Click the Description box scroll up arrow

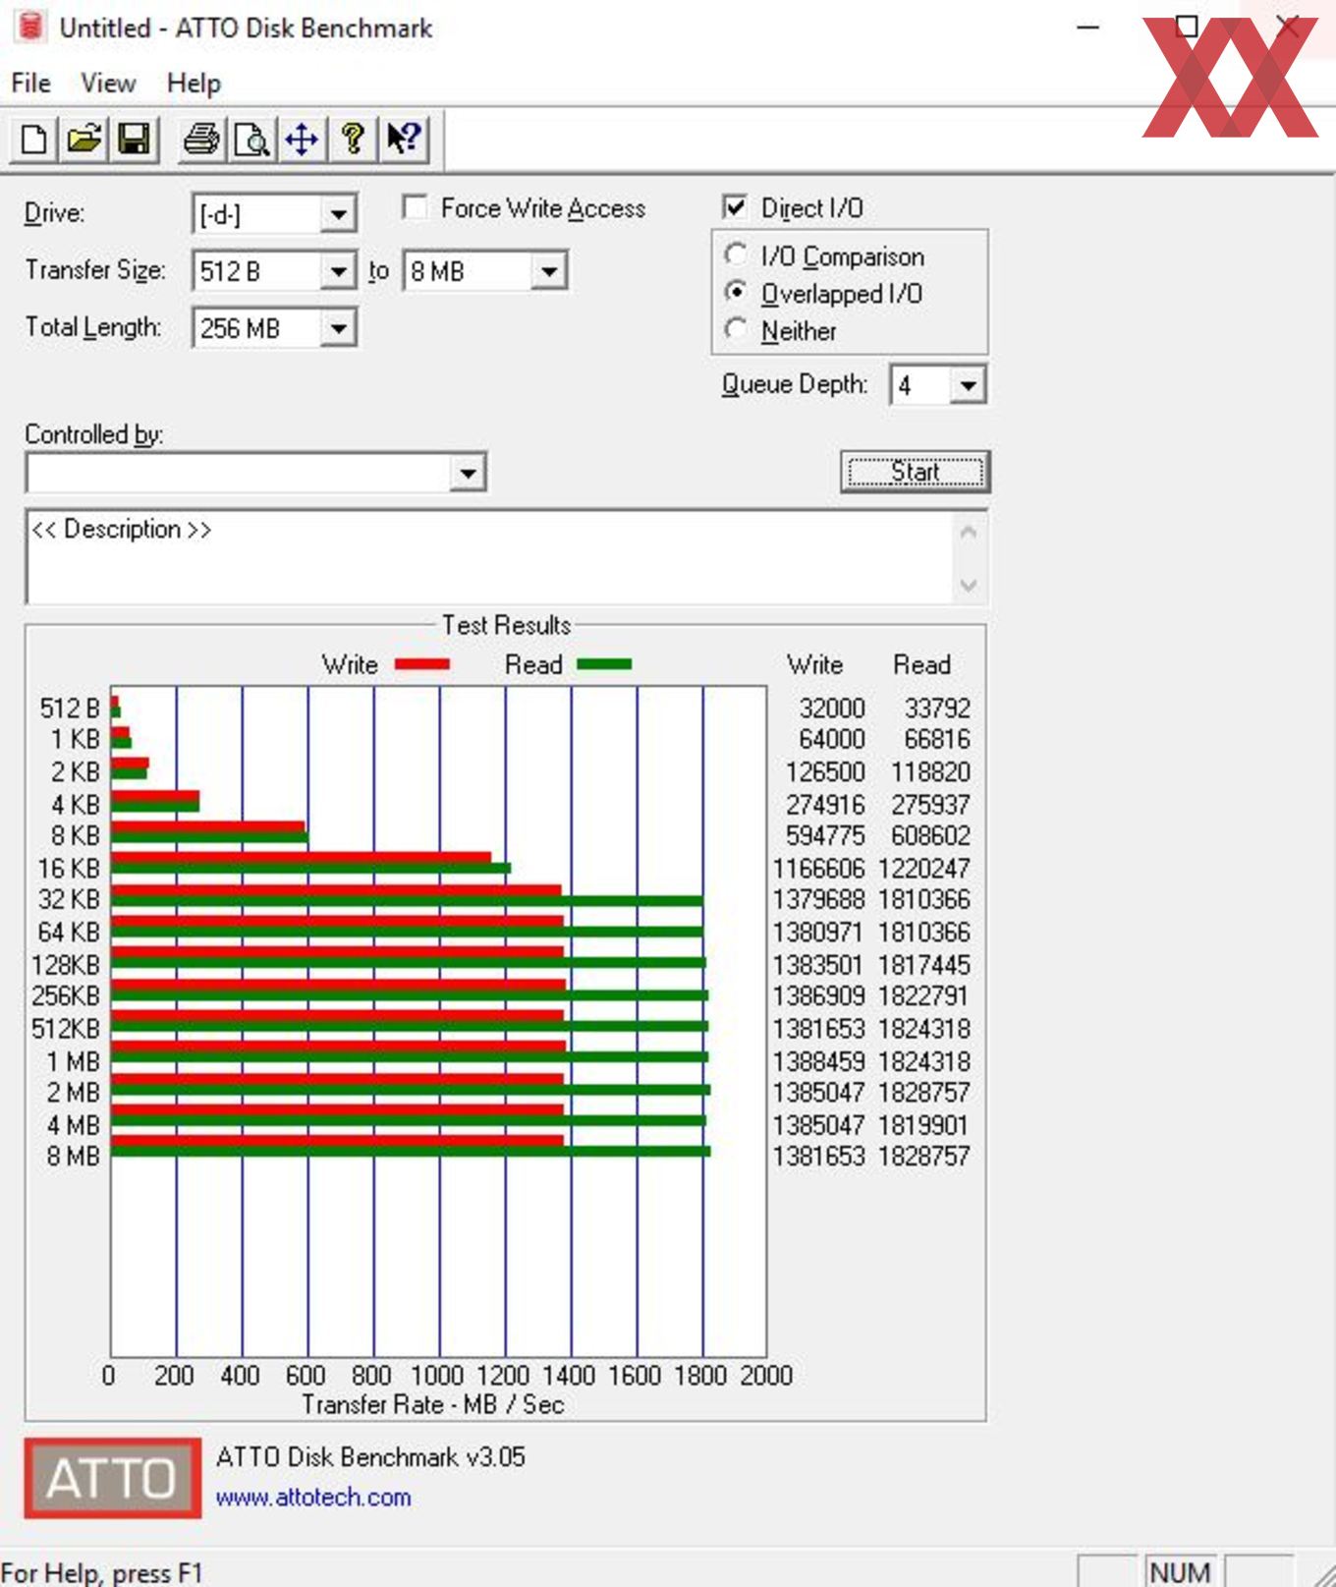[969, 533]
